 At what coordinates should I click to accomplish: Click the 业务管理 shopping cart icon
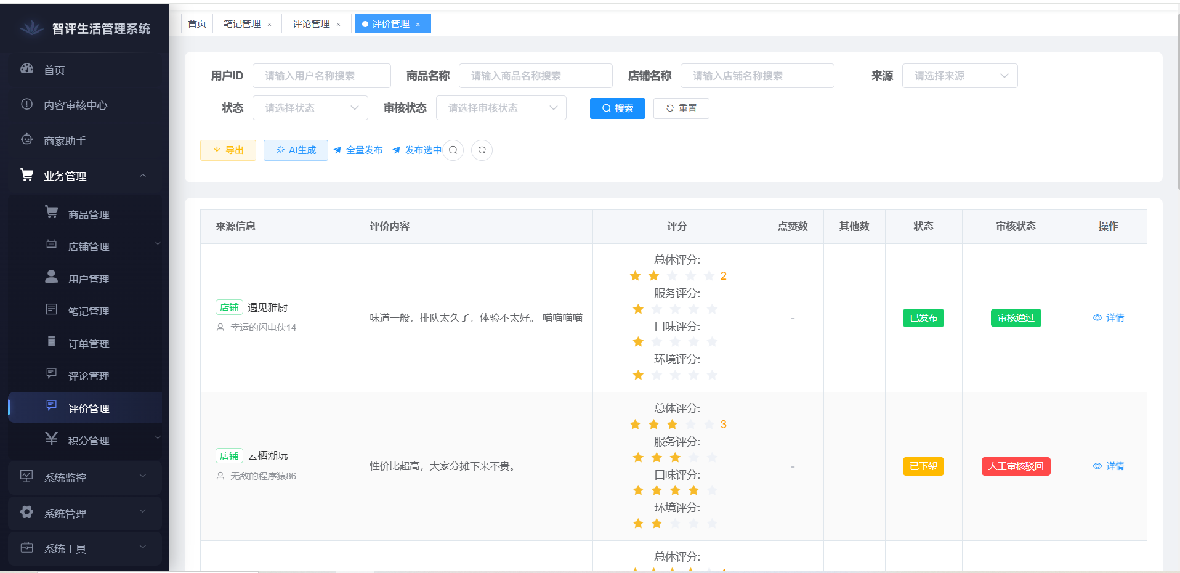pyautogui.click(x=26, y=175)
